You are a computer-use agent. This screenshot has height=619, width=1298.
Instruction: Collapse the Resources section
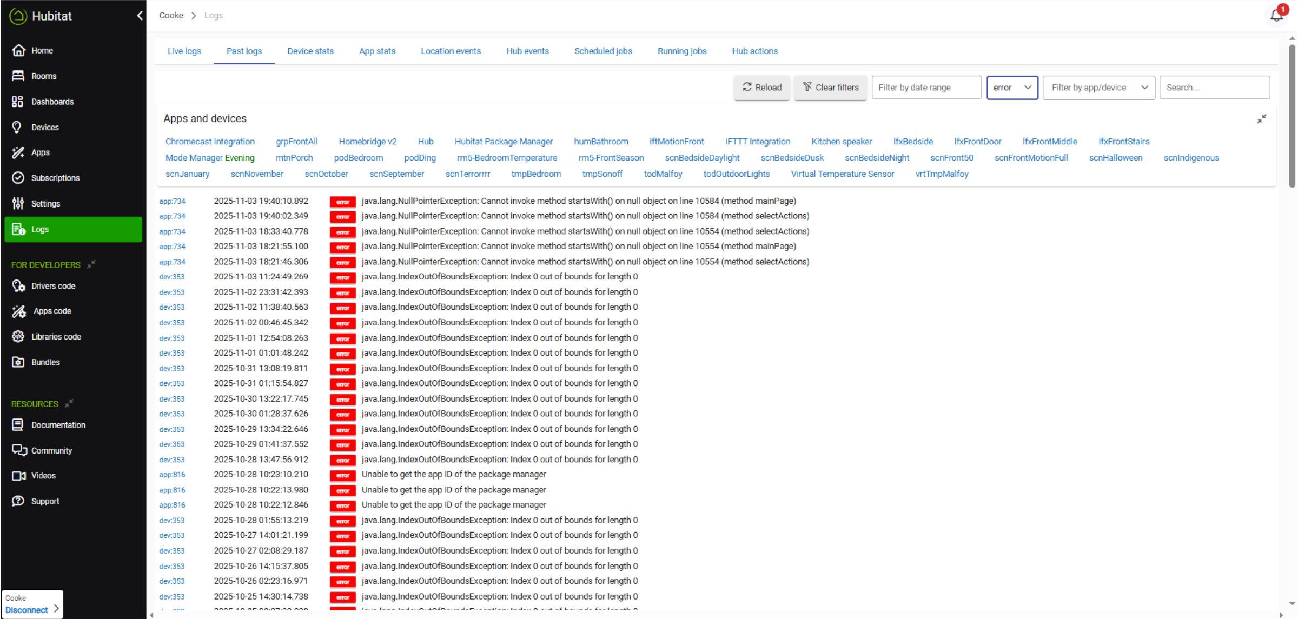click(69, 403)
